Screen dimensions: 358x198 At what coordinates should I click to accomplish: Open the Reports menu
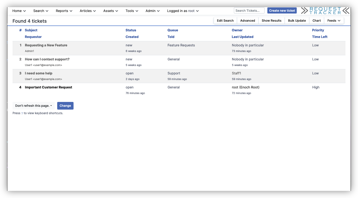coord(64,11)
